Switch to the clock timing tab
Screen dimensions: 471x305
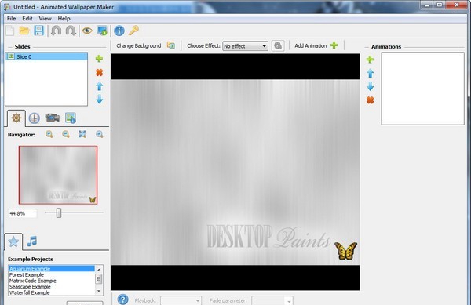point(35,118)
